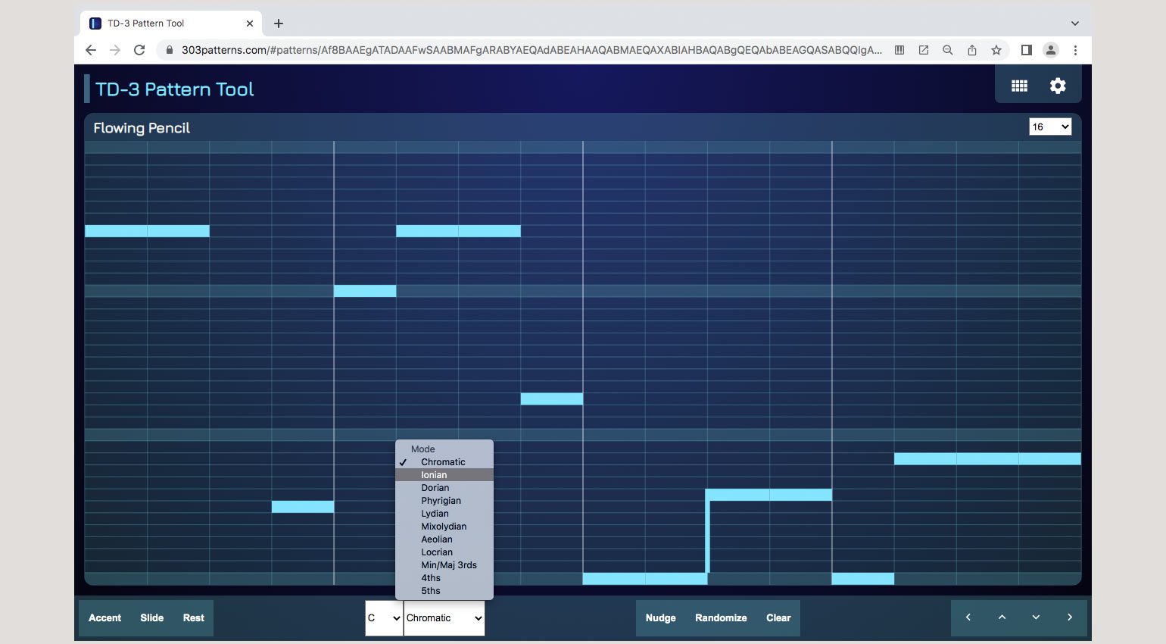Shift pattern left with left arrow

(x=968, y=617)
